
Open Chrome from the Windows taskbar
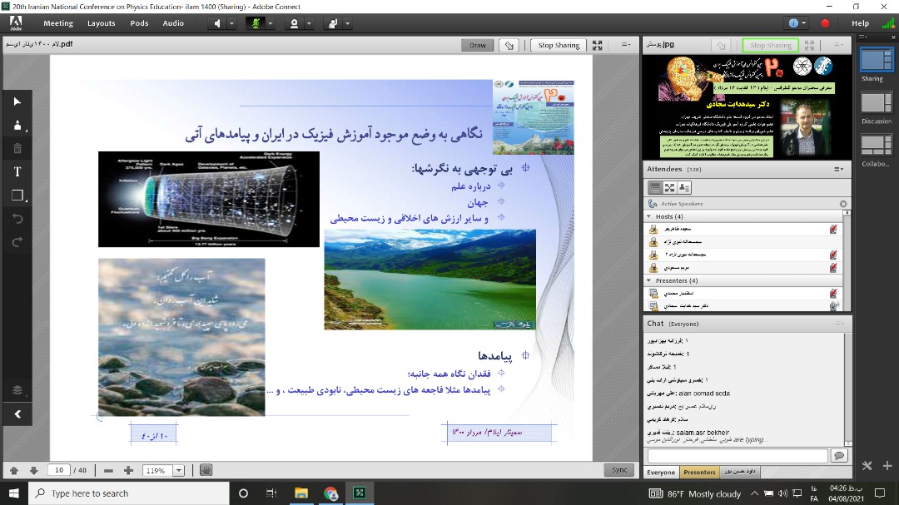click(330, 493)
